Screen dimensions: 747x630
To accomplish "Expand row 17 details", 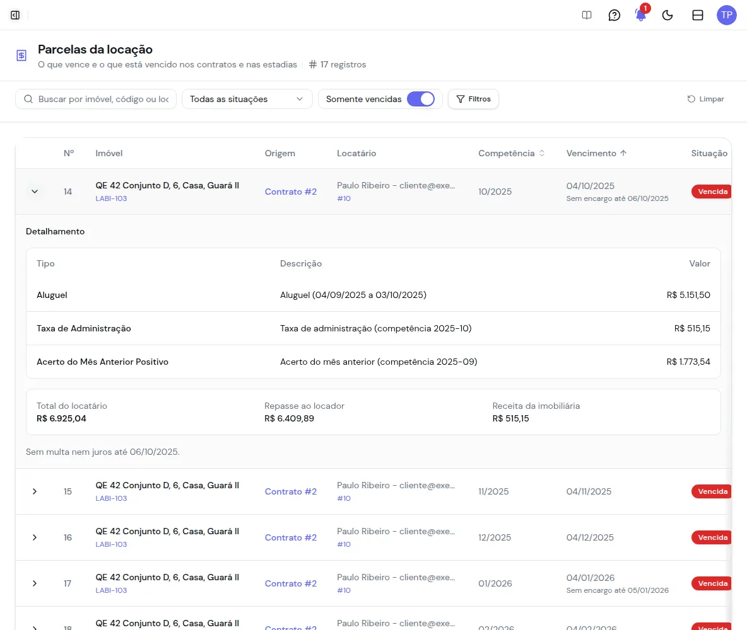I will click(34, 583).
